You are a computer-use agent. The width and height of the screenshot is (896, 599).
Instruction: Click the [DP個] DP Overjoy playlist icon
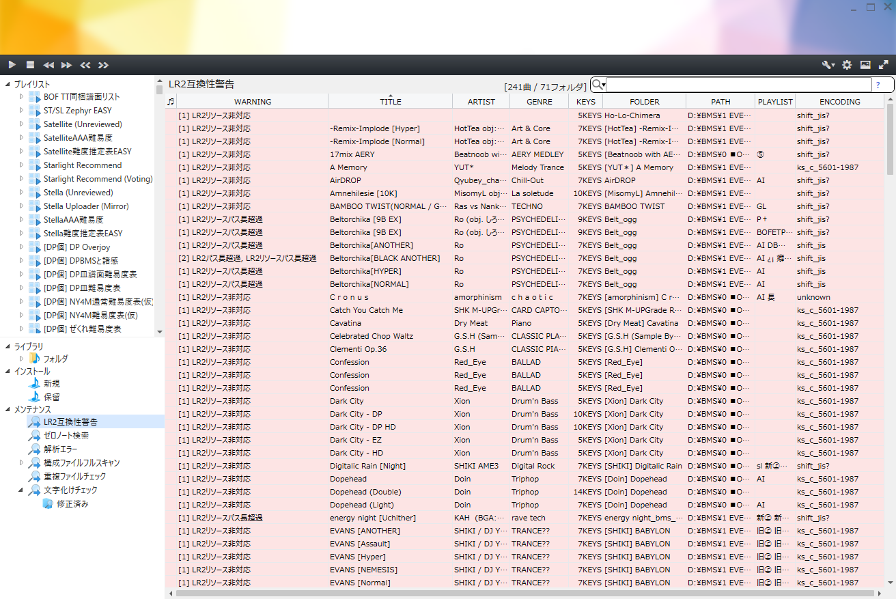pyautogui.click(x=35, y=247)
